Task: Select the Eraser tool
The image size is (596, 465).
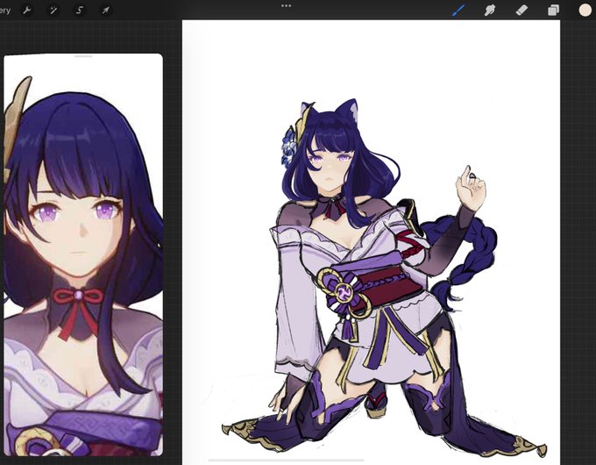Action: pyautogui.click(x=521, y=10)
